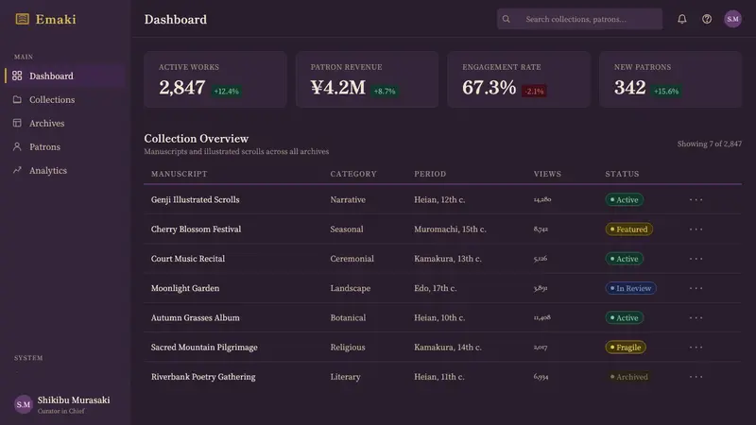Open Sacred Mountain Pilgrimage manuscript
Viewport: 756px width, 425px height.
(204, 348)
